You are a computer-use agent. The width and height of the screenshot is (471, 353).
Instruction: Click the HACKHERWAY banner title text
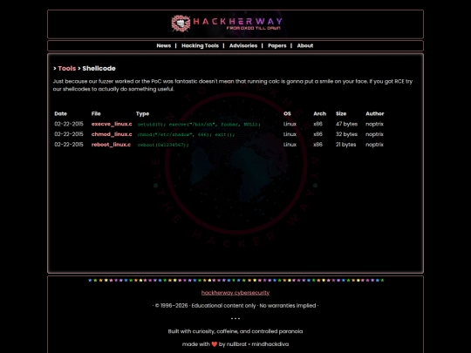238,21
